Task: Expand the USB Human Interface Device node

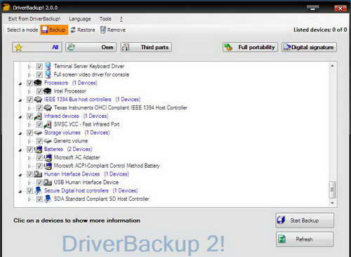Action: pos(29,183)
